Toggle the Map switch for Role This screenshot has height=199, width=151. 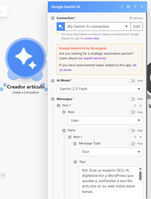point(132,112)
